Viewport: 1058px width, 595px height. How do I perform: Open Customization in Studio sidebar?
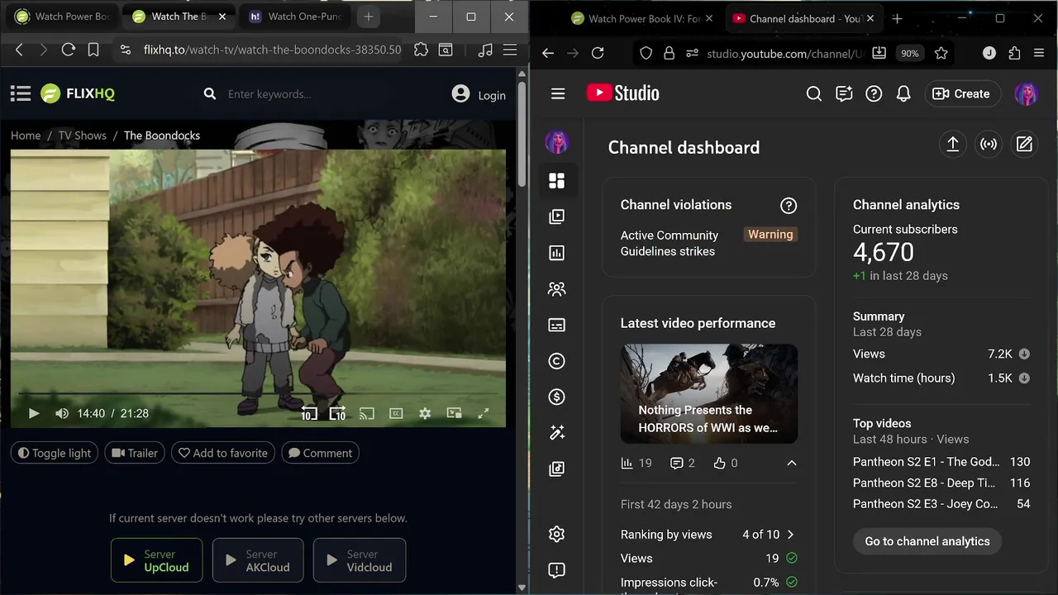(557, 433)
